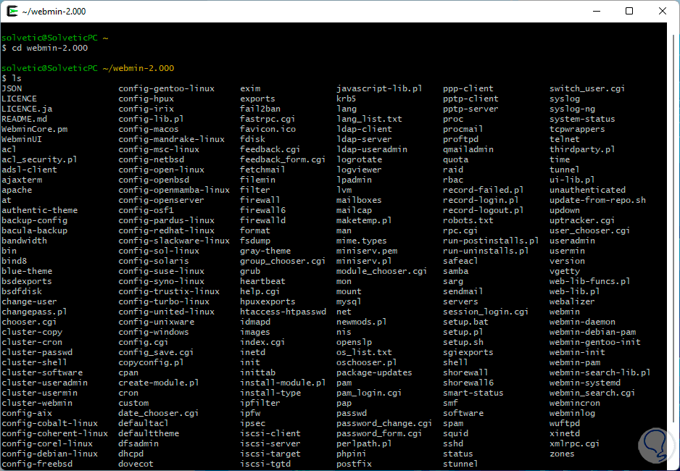Select the javascript-lib.pl entry
The height and width of the screenshot is (471, 680).
(x=379, y=88)
